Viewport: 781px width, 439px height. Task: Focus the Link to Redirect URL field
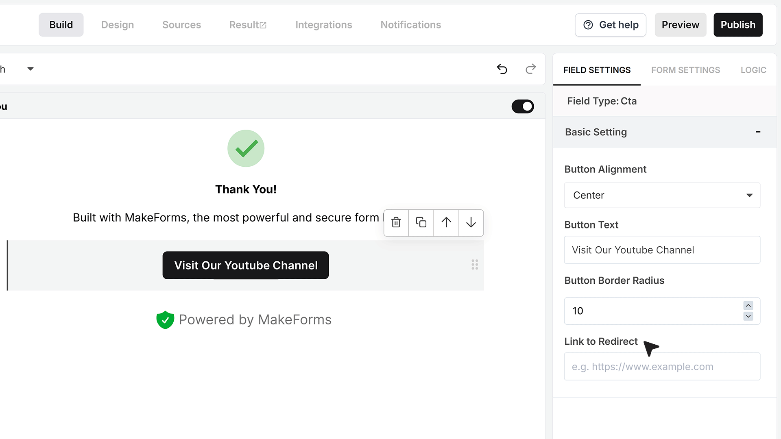click(x=662, y=366)
